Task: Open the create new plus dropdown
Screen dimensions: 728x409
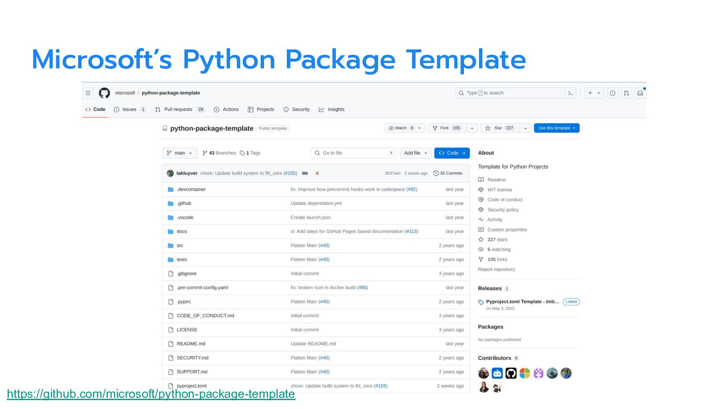Action: click(x=594, y=93)
